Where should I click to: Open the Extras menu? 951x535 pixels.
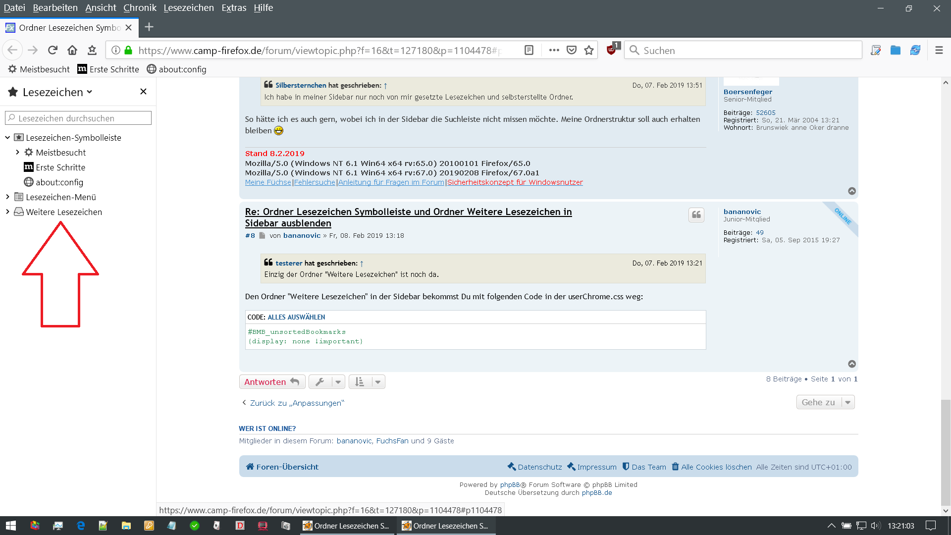234,8
